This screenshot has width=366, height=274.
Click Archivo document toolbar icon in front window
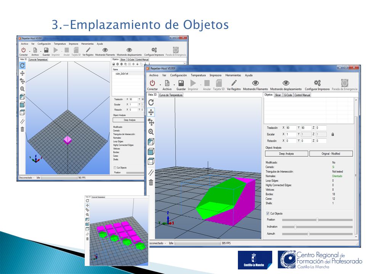pos(167,83)
